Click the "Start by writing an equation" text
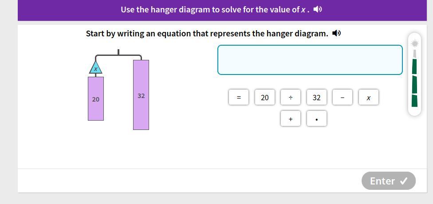 pyautogui.click(x=207, y=34)
